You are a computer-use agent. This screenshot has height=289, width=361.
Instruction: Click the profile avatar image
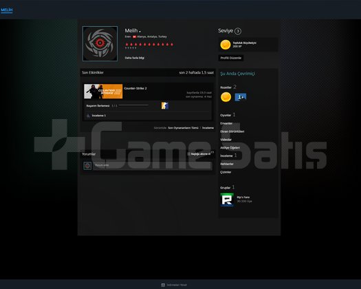click(100, 43)
